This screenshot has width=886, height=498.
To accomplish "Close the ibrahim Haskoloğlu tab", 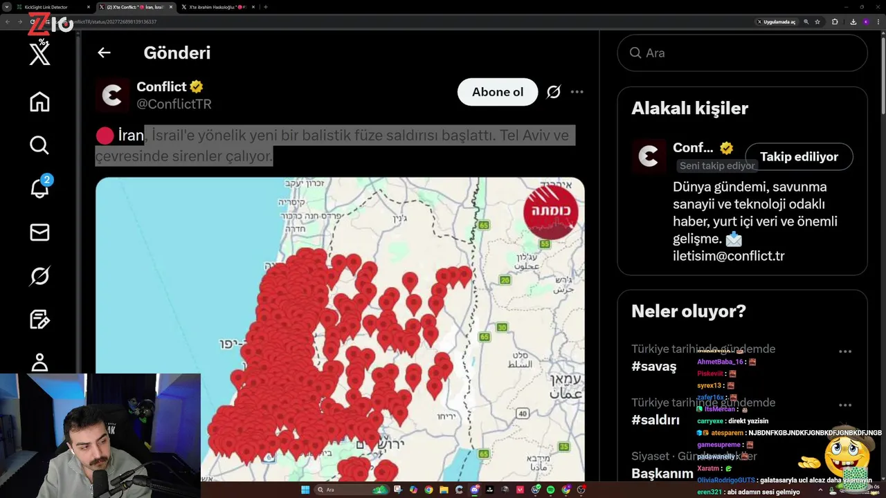I will pos(253,7).
